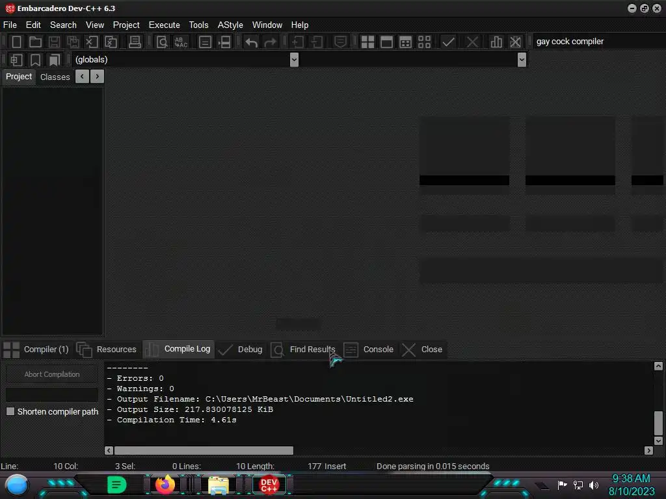Click the Save All toolbar icon

click(73, 42)
